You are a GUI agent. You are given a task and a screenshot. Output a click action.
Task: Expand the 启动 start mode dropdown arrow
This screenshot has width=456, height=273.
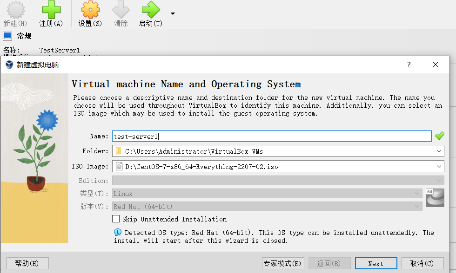173,13
